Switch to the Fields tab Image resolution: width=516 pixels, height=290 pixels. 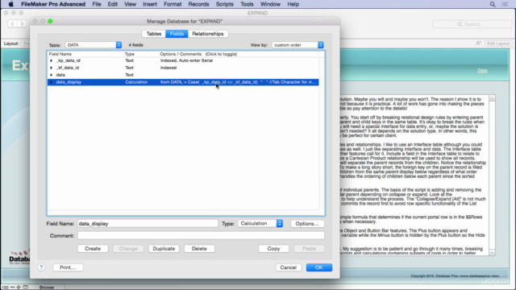pos(177,34)
